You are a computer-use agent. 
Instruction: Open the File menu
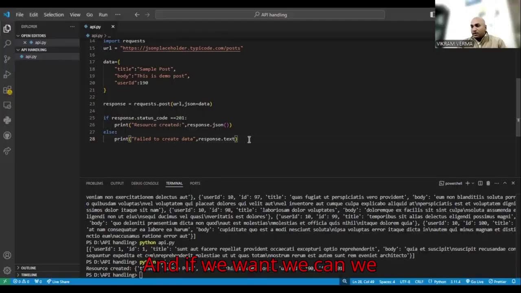click(x=20, y=15)
